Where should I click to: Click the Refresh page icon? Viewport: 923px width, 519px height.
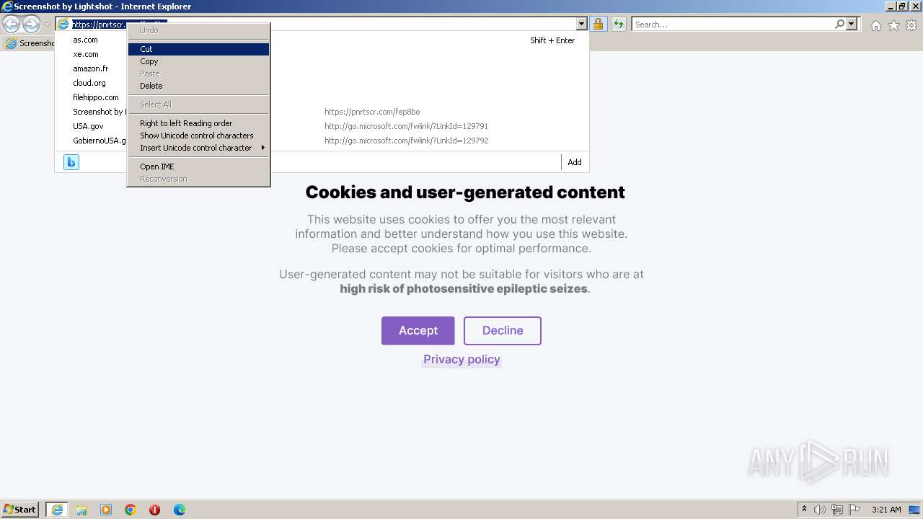click(x=618, y=25)
